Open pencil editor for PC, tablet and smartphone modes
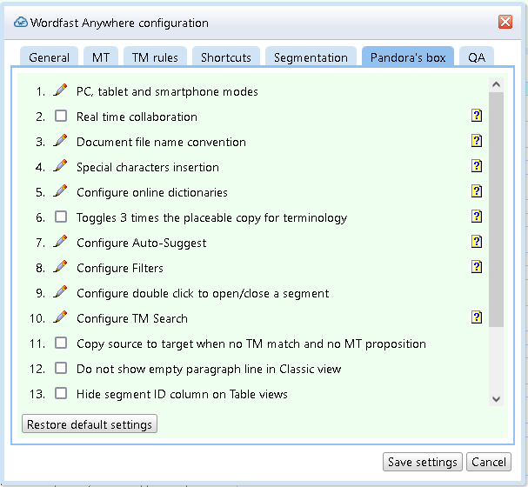528x487 pixels. pos(60,90)
